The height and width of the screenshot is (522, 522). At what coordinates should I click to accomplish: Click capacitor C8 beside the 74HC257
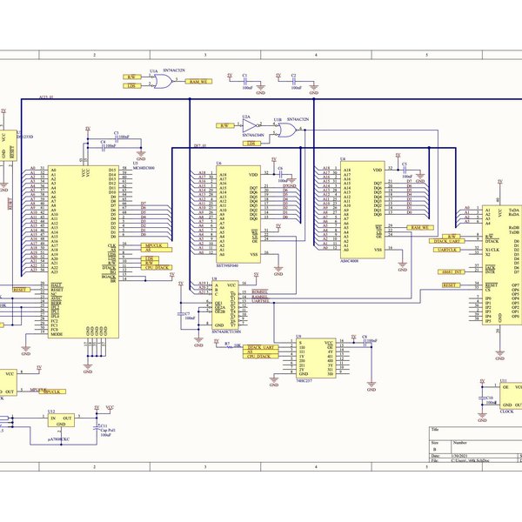[x=365, y=342]
